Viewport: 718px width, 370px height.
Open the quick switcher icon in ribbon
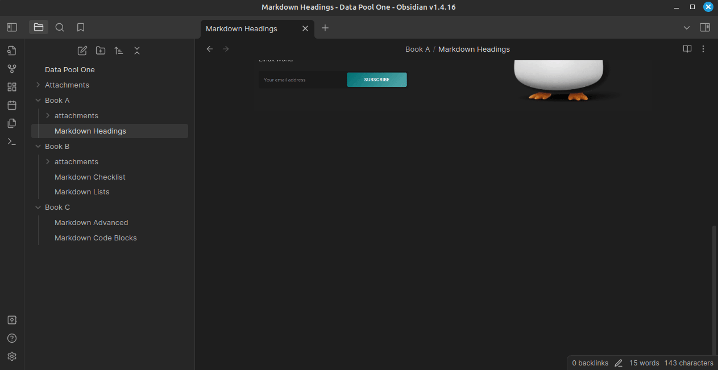click(12, 51)
